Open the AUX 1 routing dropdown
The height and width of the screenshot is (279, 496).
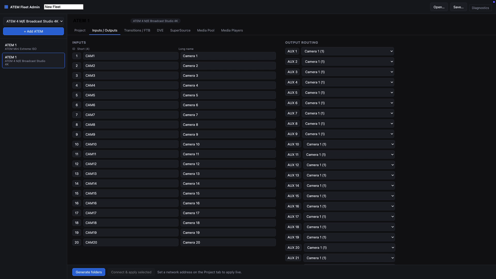click(x=348, y=51)
